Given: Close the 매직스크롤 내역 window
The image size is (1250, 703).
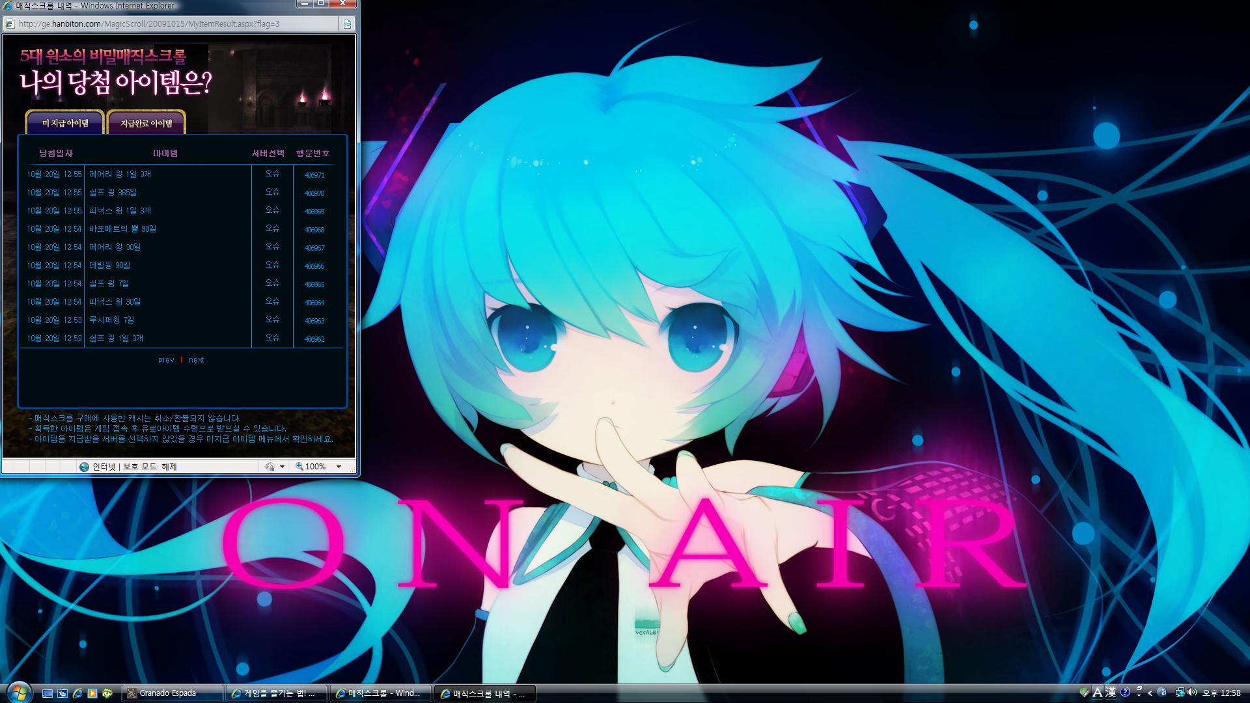Looking at the screenshot, I should click(x=343, y=4).
